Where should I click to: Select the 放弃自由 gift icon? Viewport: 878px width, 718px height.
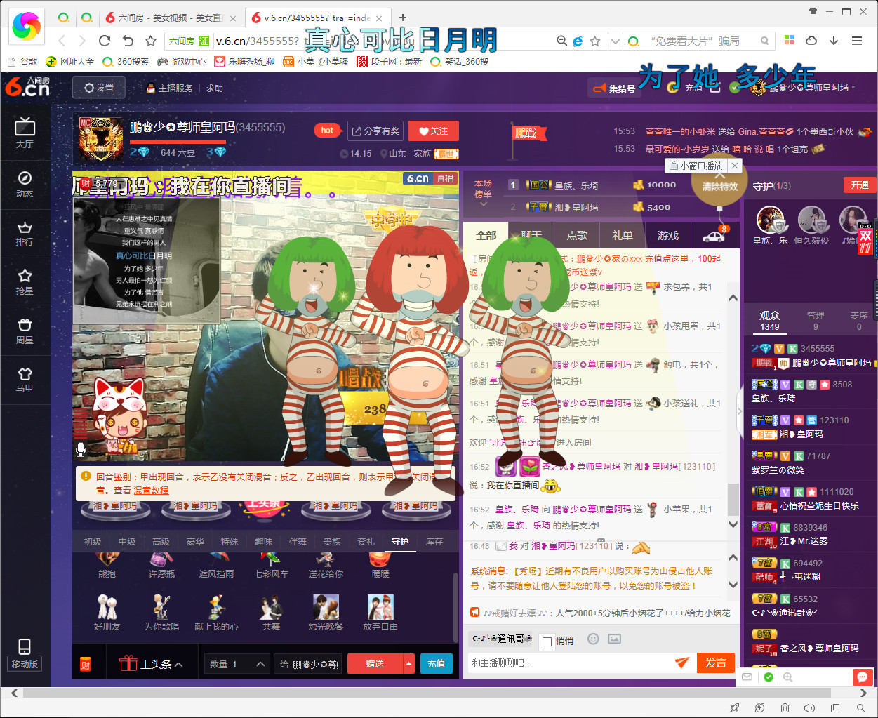click(x=380, y=613)
